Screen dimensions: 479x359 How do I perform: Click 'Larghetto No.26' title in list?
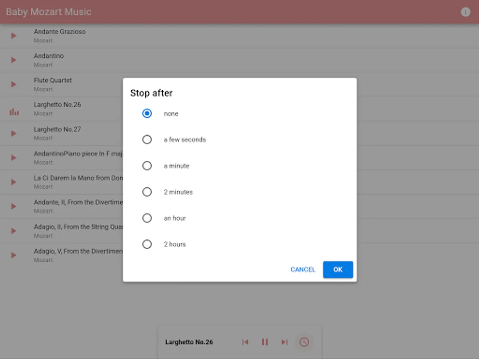click(x=57, y=105)
